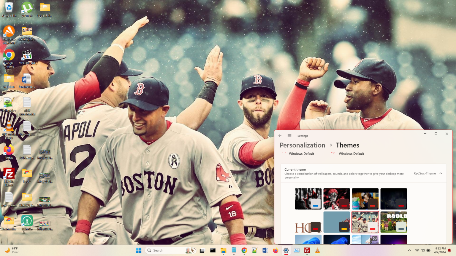The width and height of the screenshot is (456, 256).
Task: Open the Settings hamburger navigation menu
Action: pyautogui.click(x=289, y=135)
